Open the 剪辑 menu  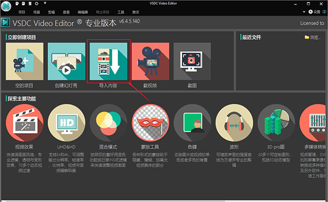point(51,12)
